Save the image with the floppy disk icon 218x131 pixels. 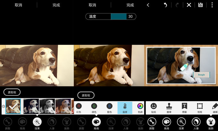(x=200, y=5)
